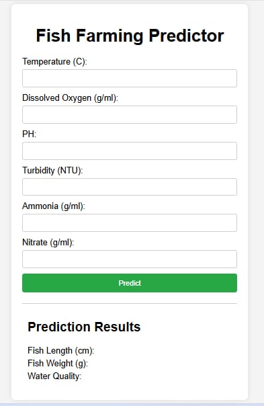
Task: Click the Nitrate (g/ml) label
Action: click(48, 243)
